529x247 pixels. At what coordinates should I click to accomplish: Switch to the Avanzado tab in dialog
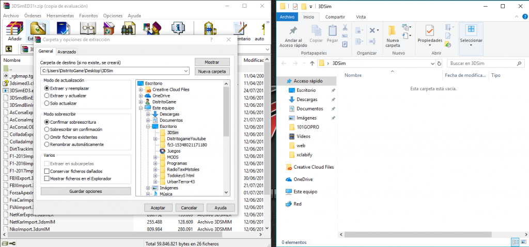coord(67,52)
